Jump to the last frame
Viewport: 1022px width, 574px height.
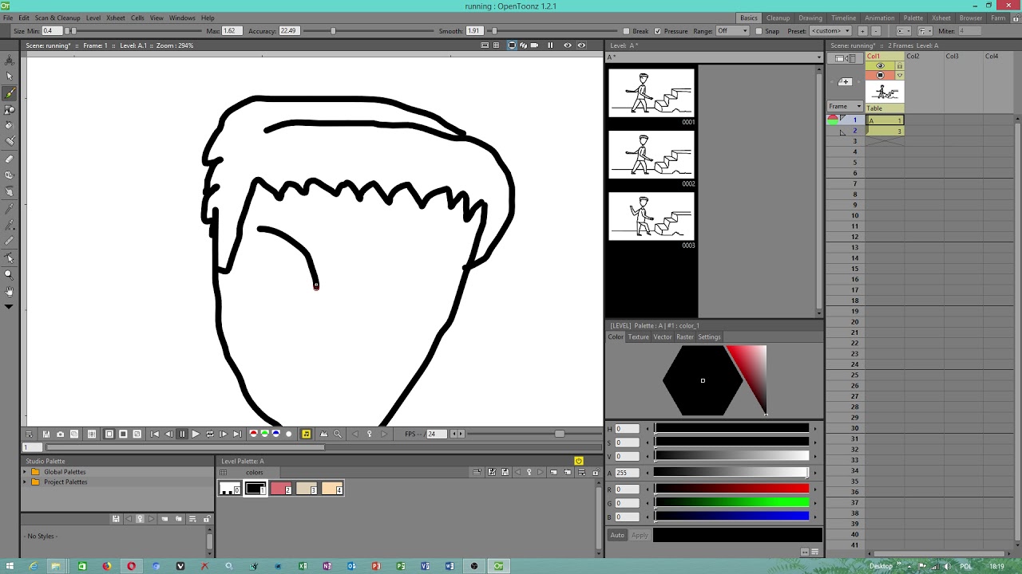click(236, 434)
